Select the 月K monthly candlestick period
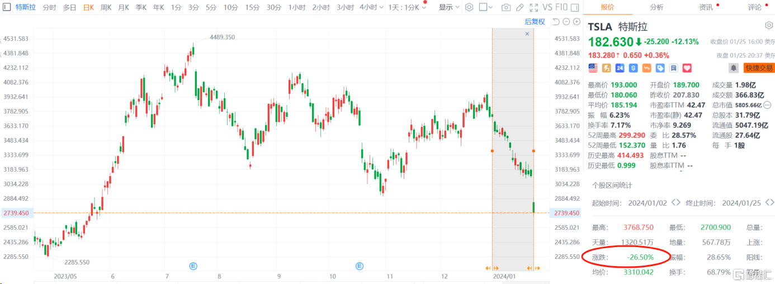This screenshot has width=775, height=284. pos(124,7)
